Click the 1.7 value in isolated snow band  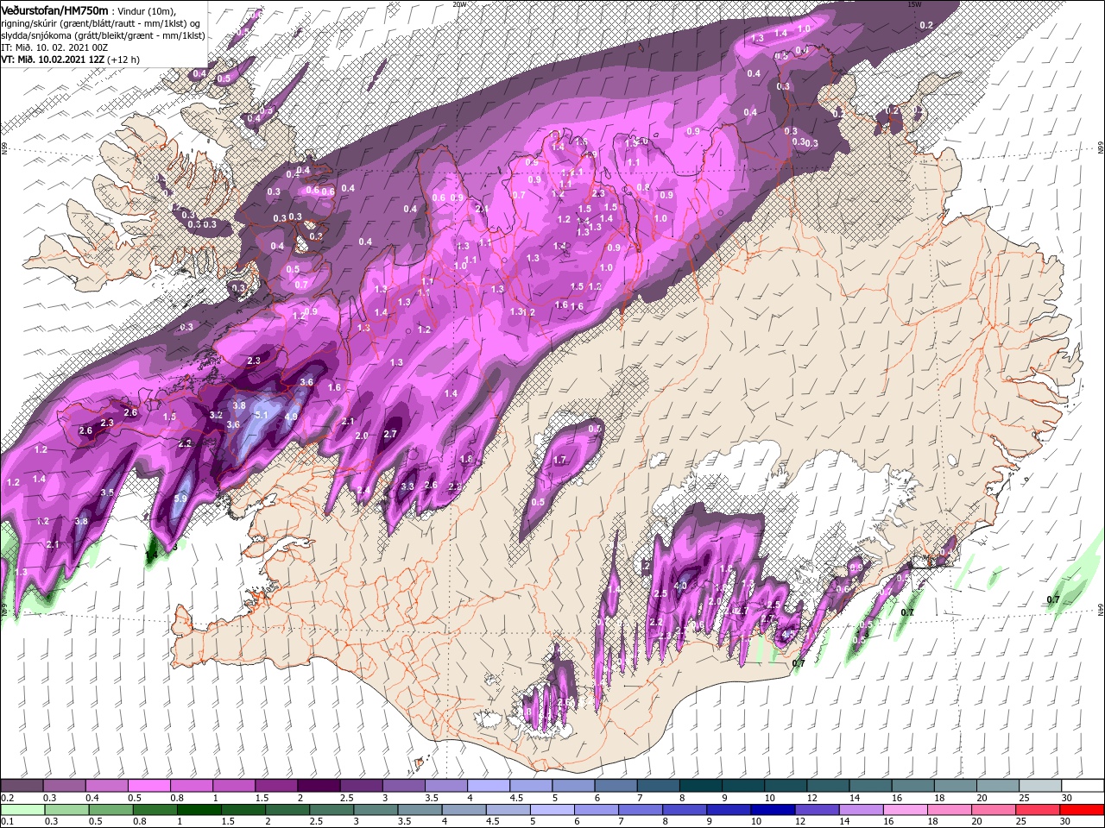point(559,461)
